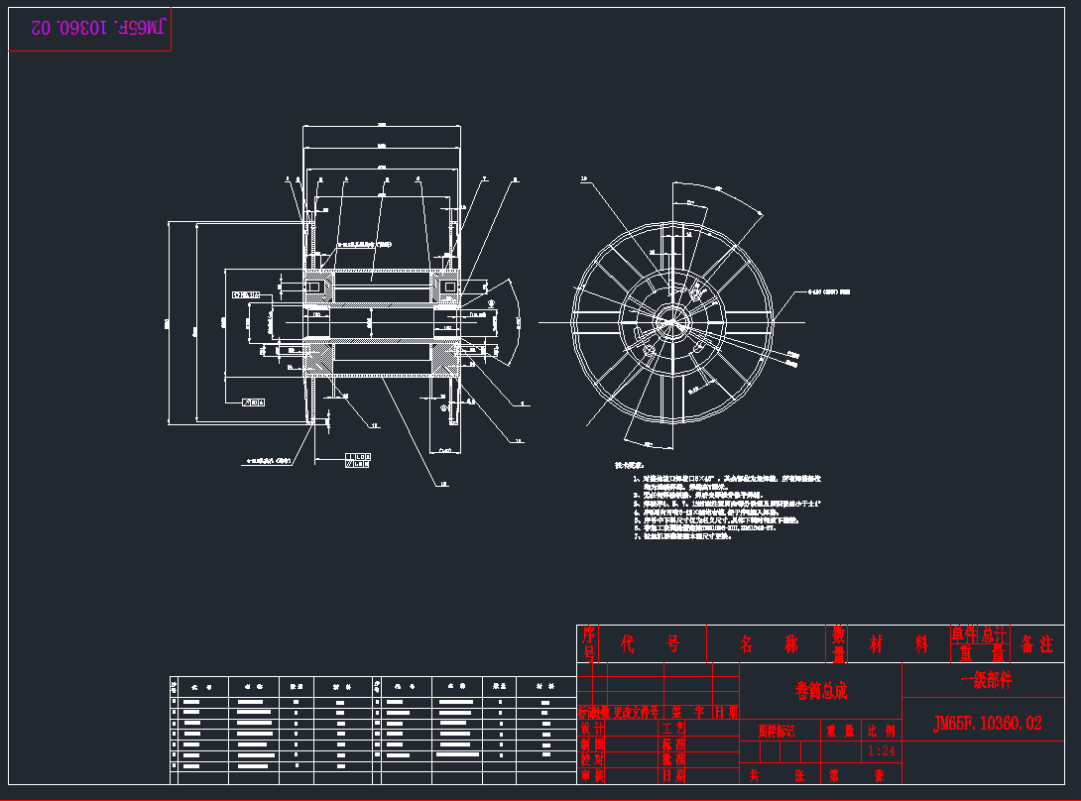1081x801 pixels.
Task: Select the 备注 column header cell
Action: 1036,644
